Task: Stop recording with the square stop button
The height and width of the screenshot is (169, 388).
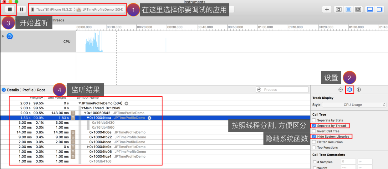Action: [10, 9]
